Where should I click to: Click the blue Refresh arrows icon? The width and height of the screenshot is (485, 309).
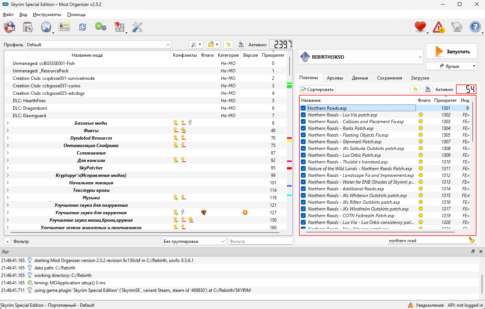point(82,27)
